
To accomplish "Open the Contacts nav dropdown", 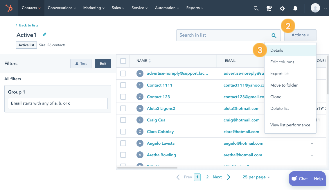I will point(31,8).
